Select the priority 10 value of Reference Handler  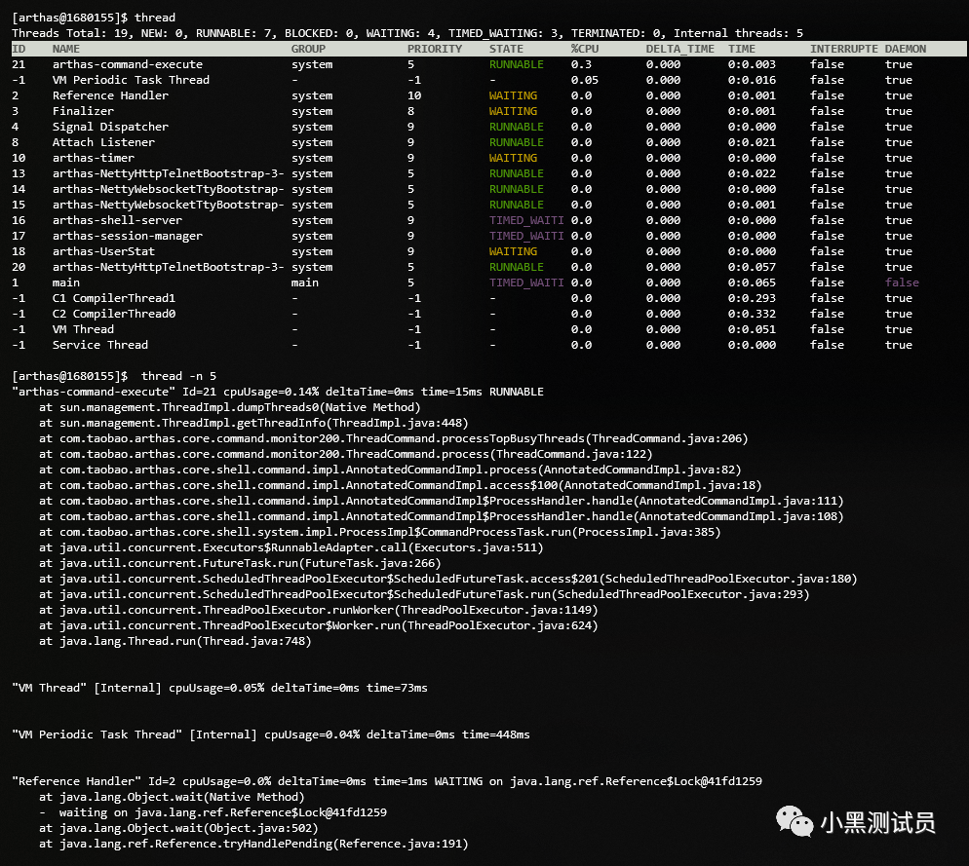[x=414, y=95]
